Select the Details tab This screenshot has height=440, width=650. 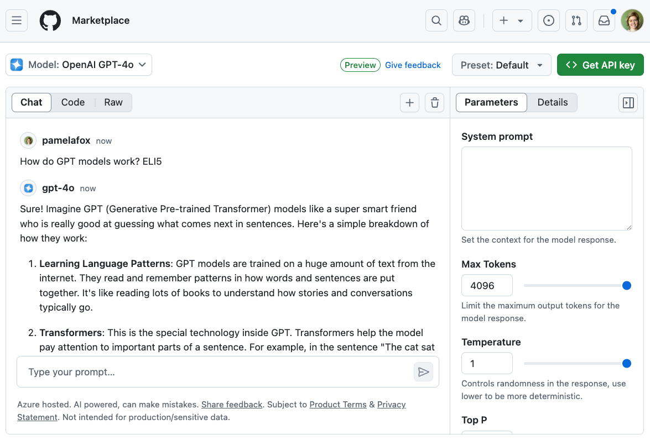click(x=553, y=102)
